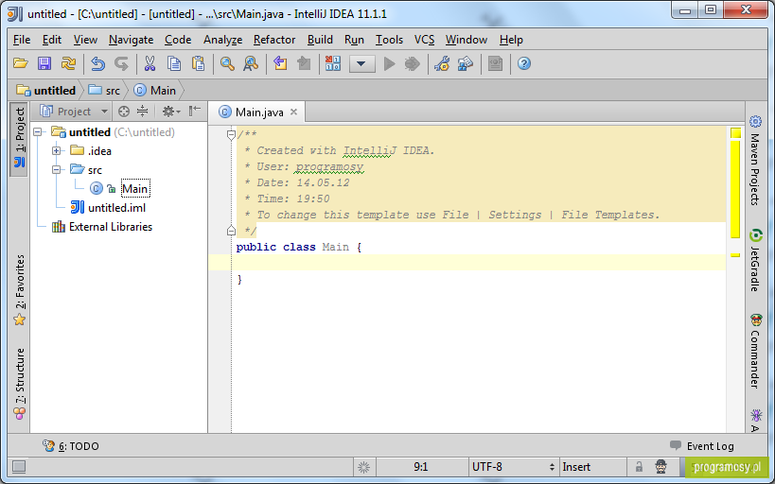Image resolution: width=775 pixels, height=484 pixels.
Task: Click the navigate Back arrow icon
Action: point(280,63)
